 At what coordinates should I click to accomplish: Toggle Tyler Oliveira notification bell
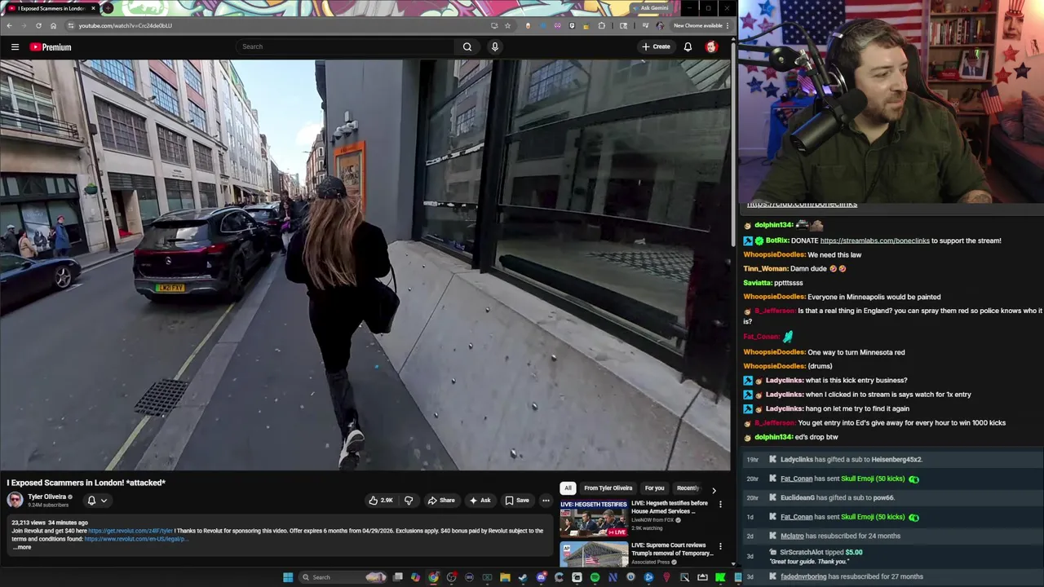tap(91, 501)
